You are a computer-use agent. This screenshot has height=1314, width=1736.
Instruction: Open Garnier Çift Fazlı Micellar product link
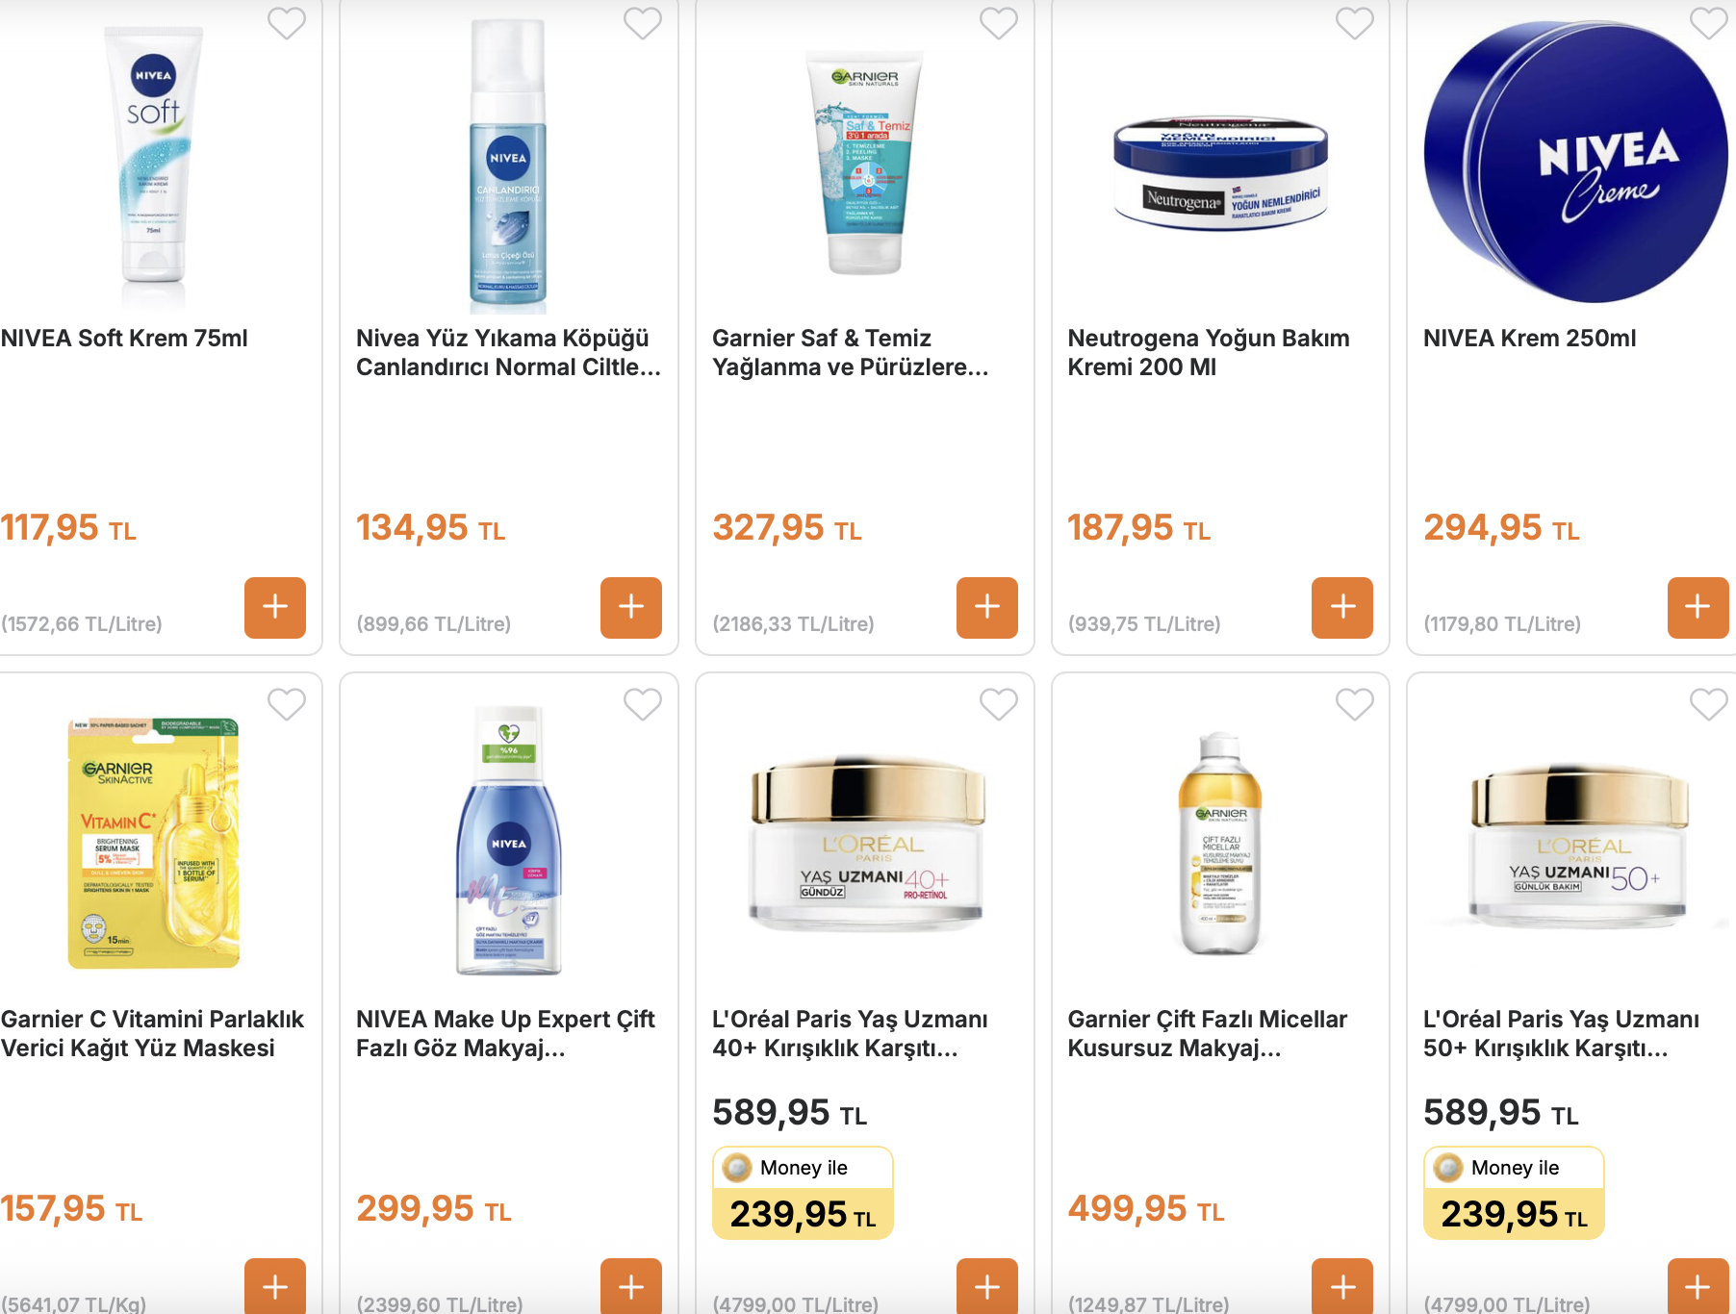coord(1208,1033)
